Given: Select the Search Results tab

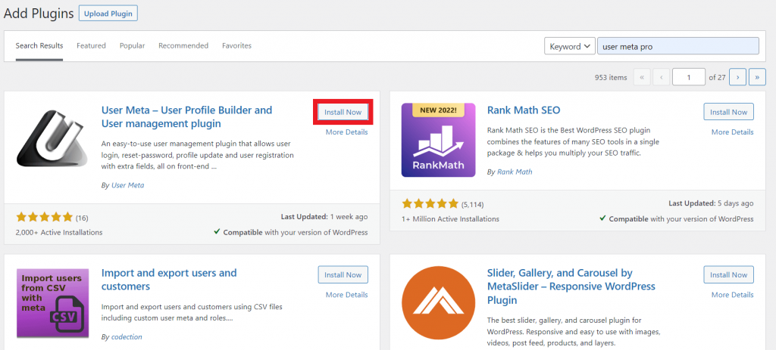Looking at the screenshot, I should [39, 45].
